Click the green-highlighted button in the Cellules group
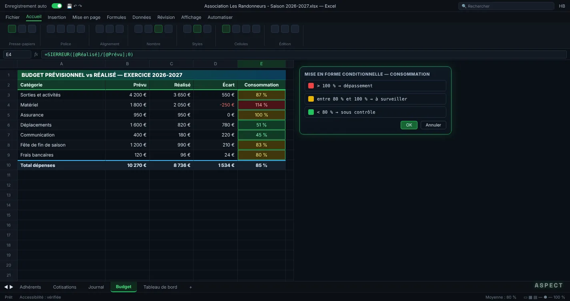The width and height of the screenshot is (570, 301). [x=226, y=29]
